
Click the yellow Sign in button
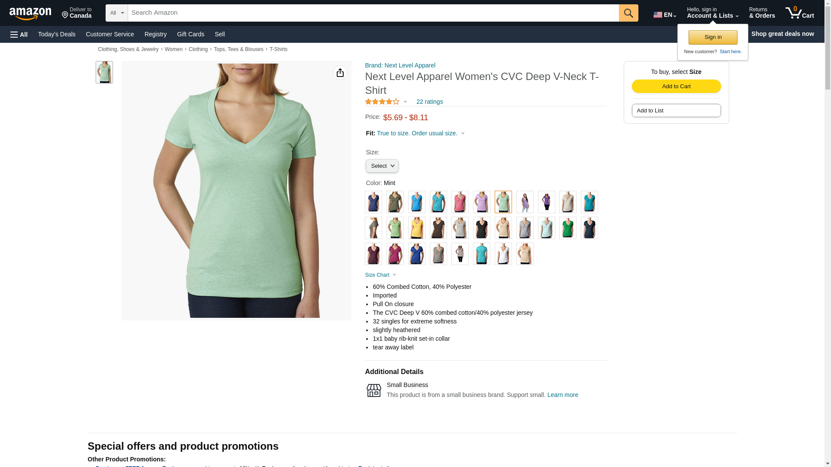point(713,37)
